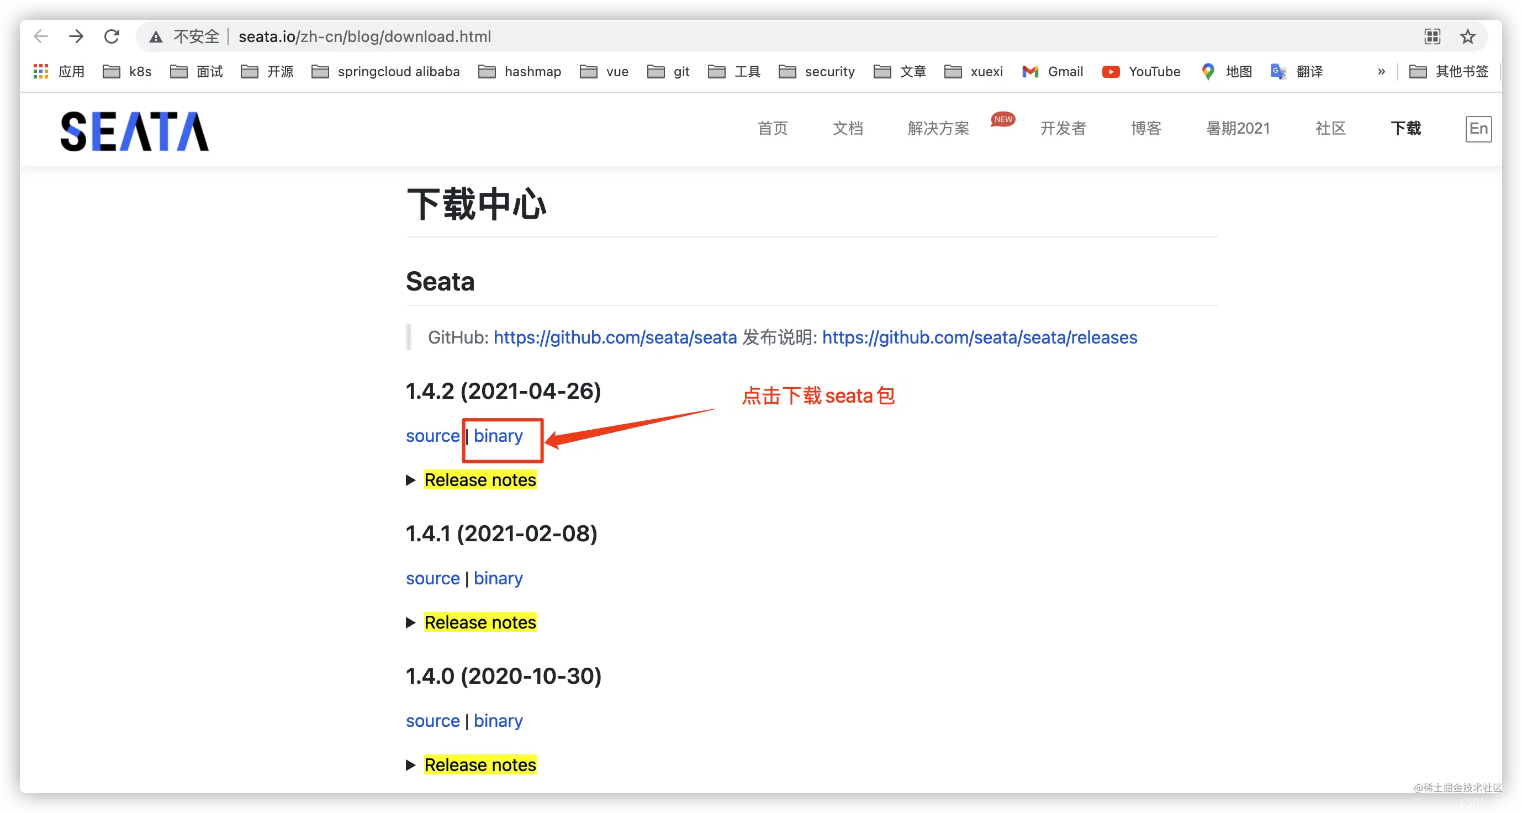Open the YouTube bookmark
This screenshot has width=1522, height=813.
coord(1141,71)
